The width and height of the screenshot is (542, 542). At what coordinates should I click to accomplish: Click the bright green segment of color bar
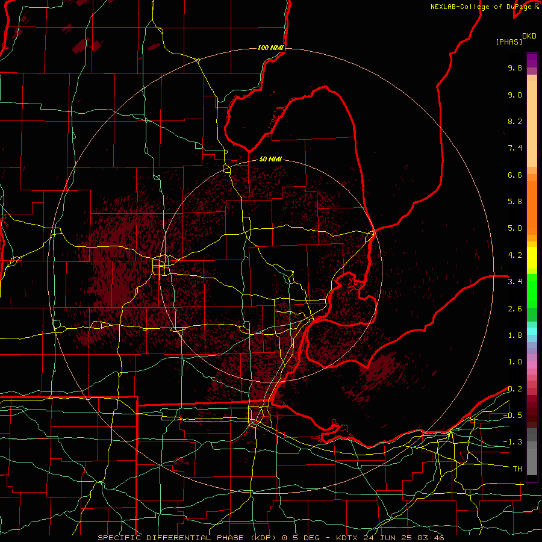click(x=532, y=290)
